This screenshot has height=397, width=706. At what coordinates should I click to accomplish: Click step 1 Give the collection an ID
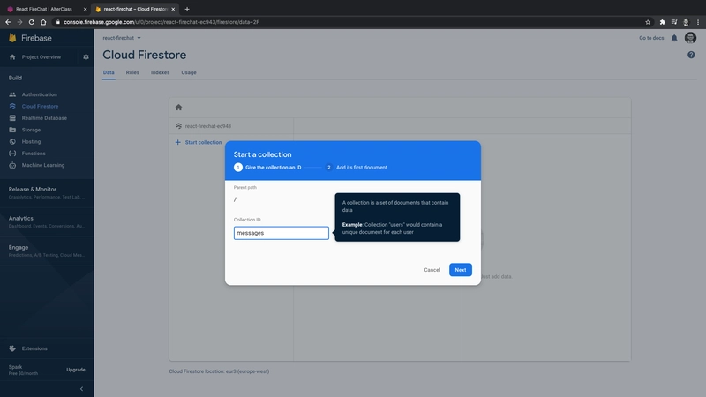click(267, 167)
